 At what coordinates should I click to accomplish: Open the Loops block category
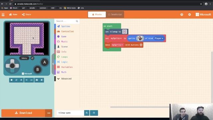[67, 57]
